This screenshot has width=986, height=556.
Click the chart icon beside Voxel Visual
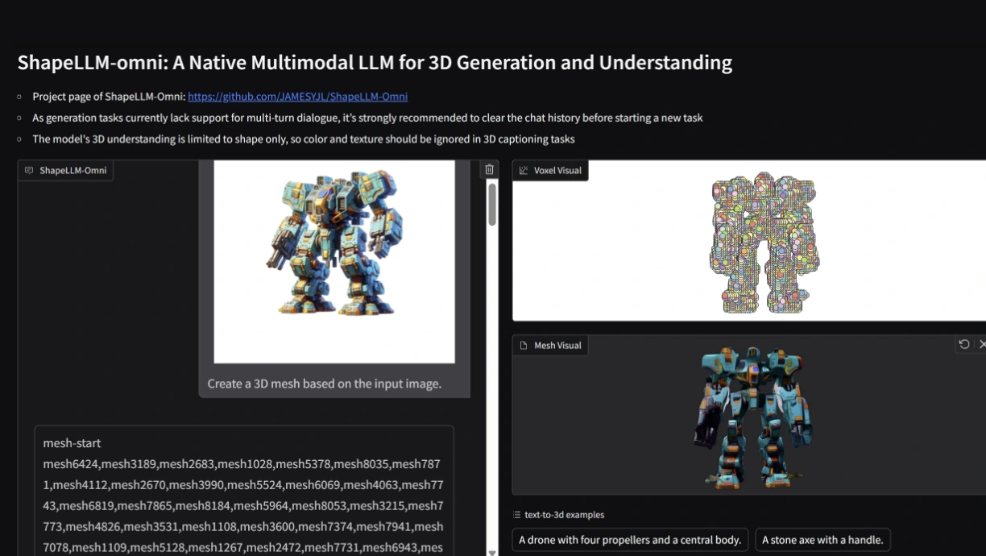tap(524, 171)
